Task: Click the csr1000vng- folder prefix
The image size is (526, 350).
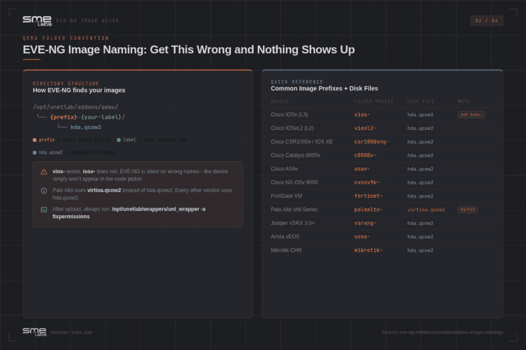Action: coord(371,142)
